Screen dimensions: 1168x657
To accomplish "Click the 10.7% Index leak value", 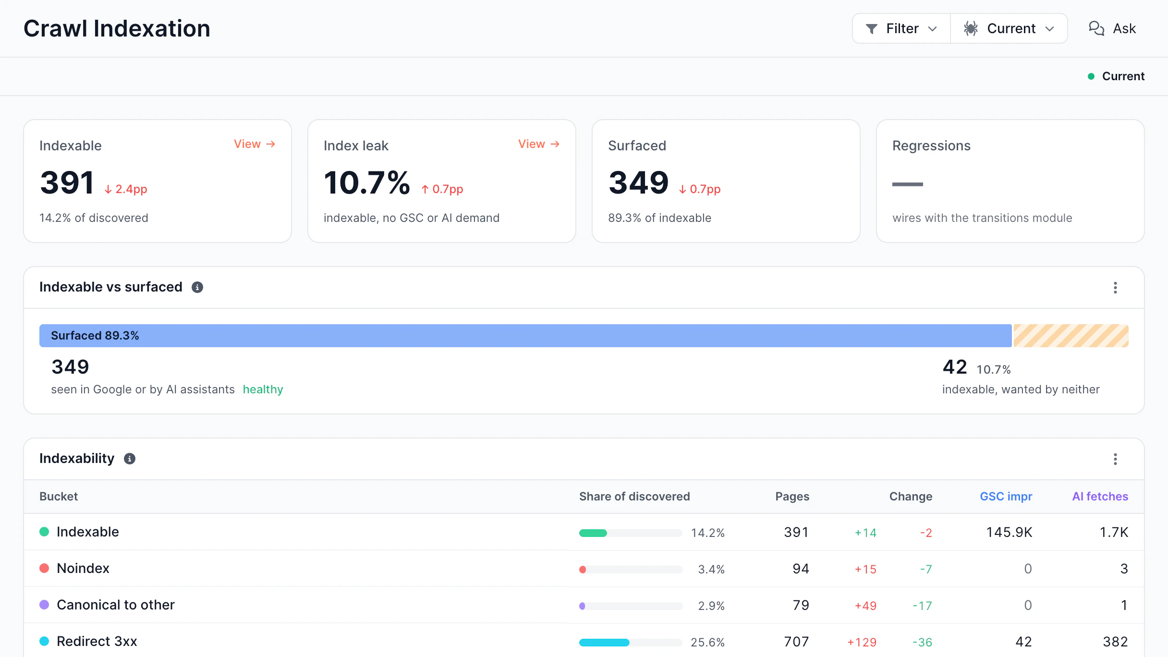I will pos(367,183).
